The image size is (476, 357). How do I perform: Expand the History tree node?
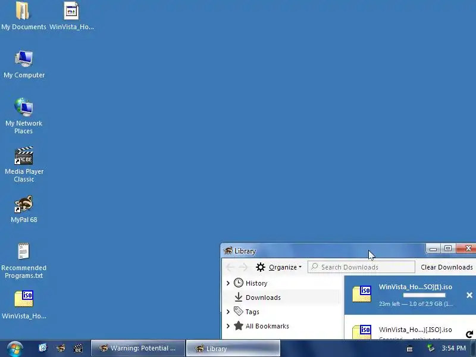[228, 283]
